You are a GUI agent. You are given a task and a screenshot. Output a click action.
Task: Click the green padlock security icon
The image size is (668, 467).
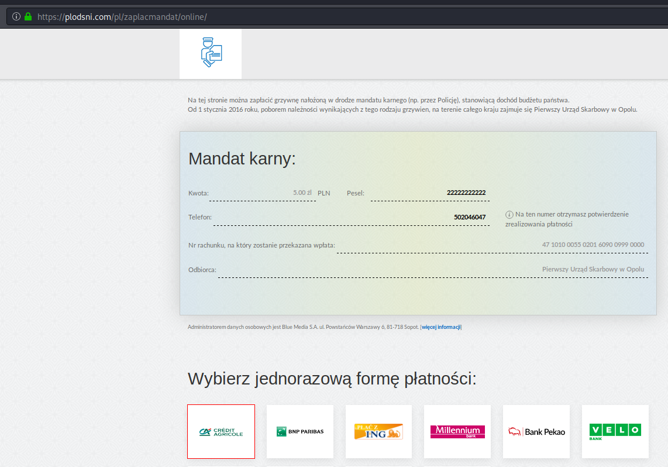28,16
